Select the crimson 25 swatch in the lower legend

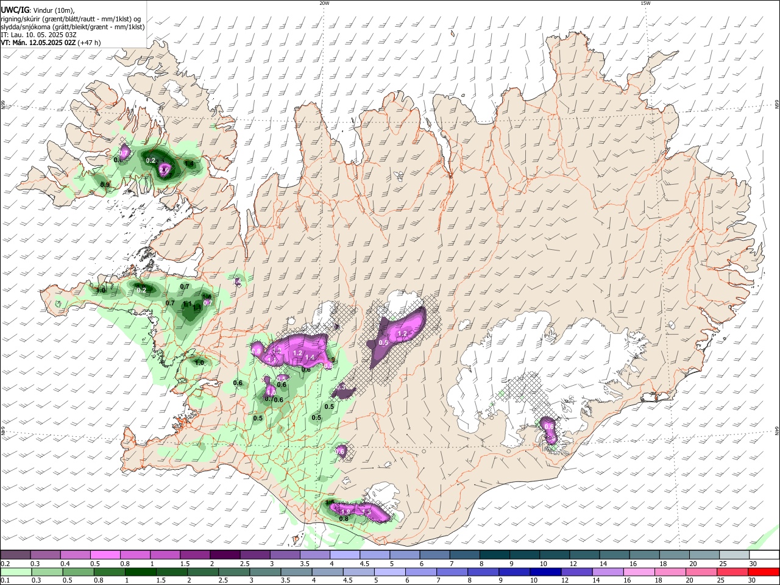[x=733, y=572]
